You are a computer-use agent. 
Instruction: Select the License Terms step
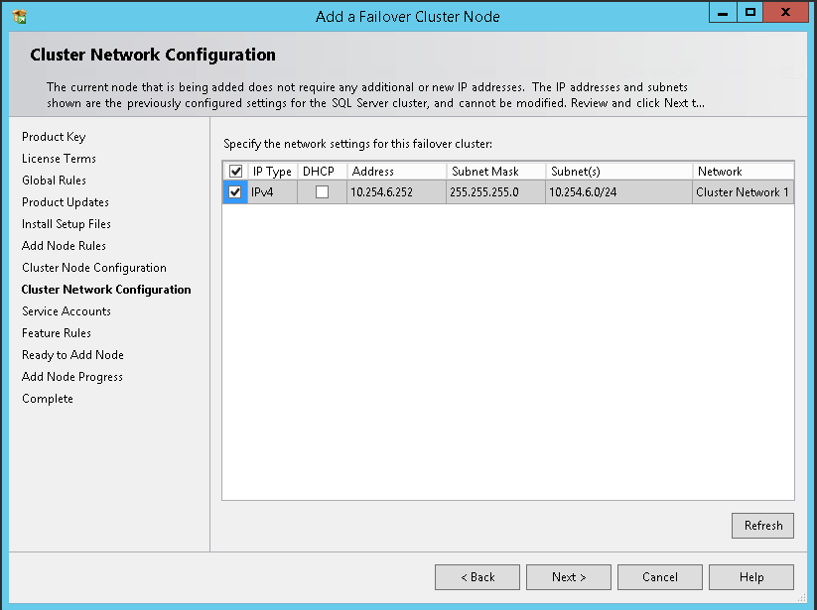pyautogui.click(x=59, y=159)
